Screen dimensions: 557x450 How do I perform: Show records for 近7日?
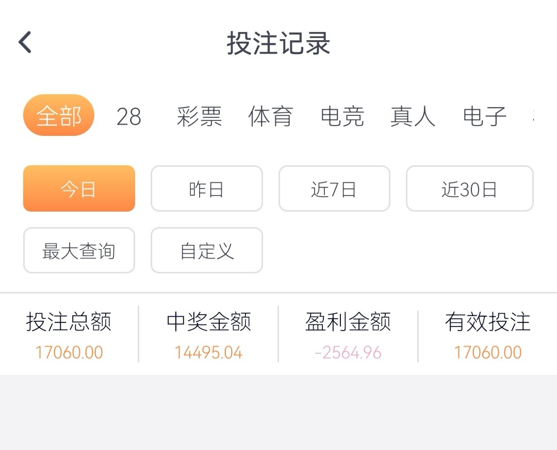tap(334, 188)
